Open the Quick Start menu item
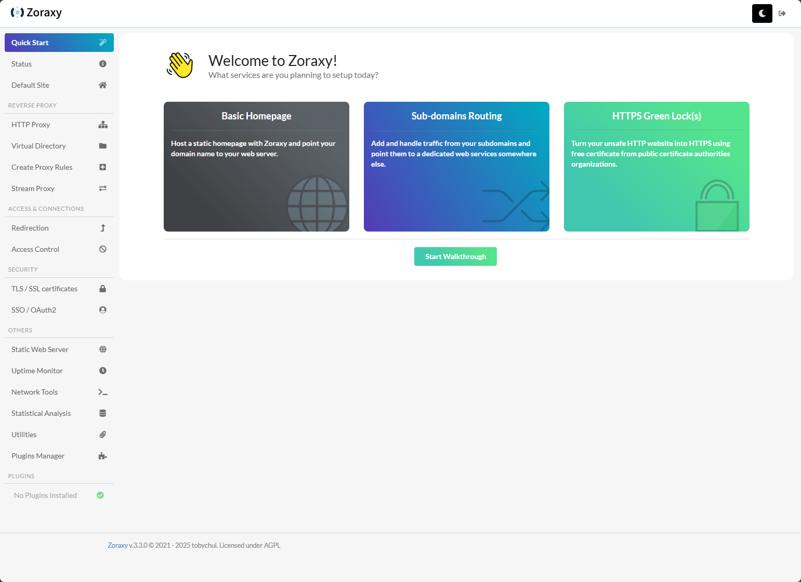801x582 pixels. tap(59, 43)
